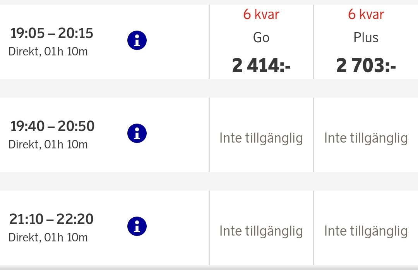Tap info icon for 21:10 flight
Viewport: 418px width, 272px height.
click(x=137, y=226)
